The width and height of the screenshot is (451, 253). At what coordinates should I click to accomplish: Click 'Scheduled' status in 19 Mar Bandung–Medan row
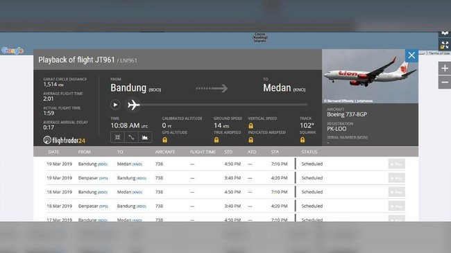pos(312,164)
